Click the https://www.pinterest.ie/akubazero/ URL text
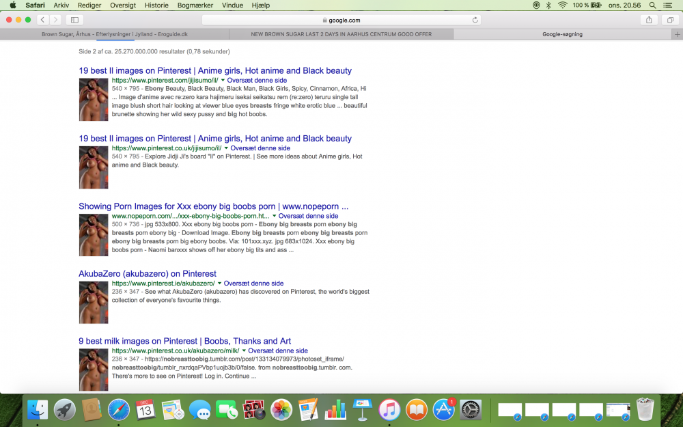The width and height of the screenshot is (683, 427). click(x=163, y=284)
